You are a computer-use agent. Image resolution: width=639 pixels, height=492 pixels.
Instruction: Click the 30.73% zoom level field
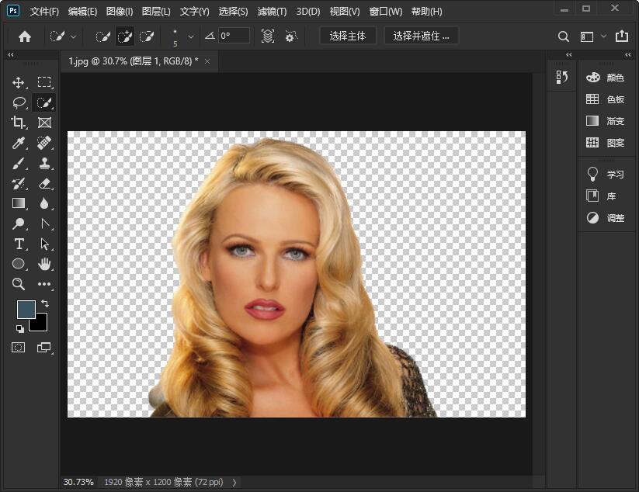tap(78, 482)
